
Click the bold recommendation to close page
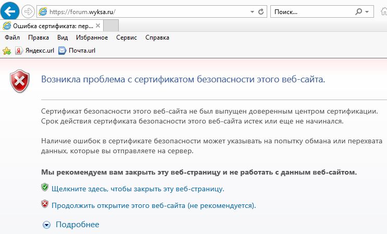pos(199,172)
